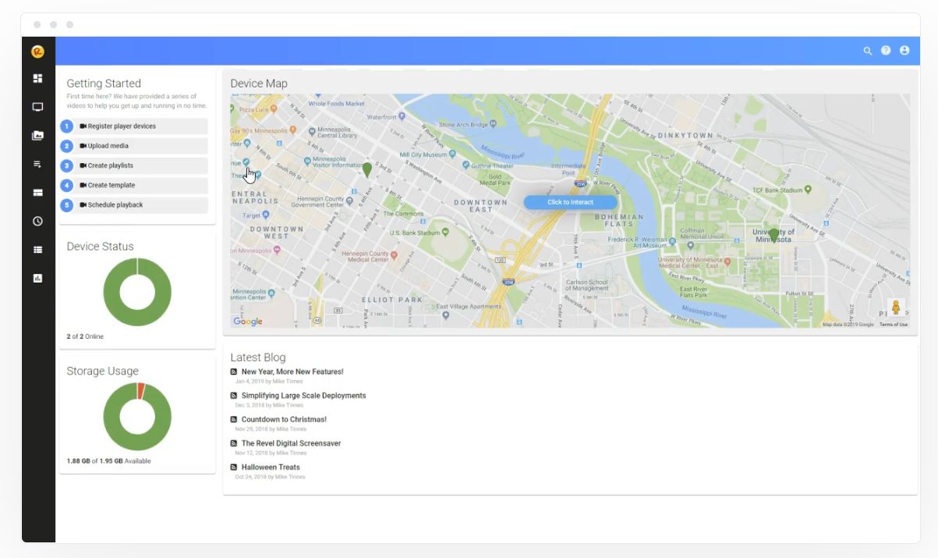Viewport: 938px width, 558px height.
Task: Open the help question mark icon
Action: [x=886, y=51]
